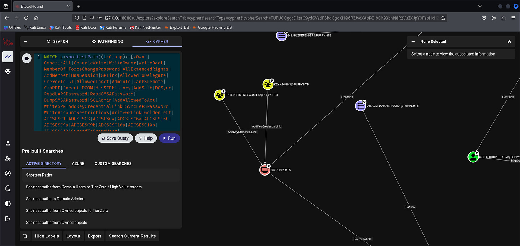Click the BloodHound logo in the sidebar
Screen dimensions: 520x246
point(8,42)
